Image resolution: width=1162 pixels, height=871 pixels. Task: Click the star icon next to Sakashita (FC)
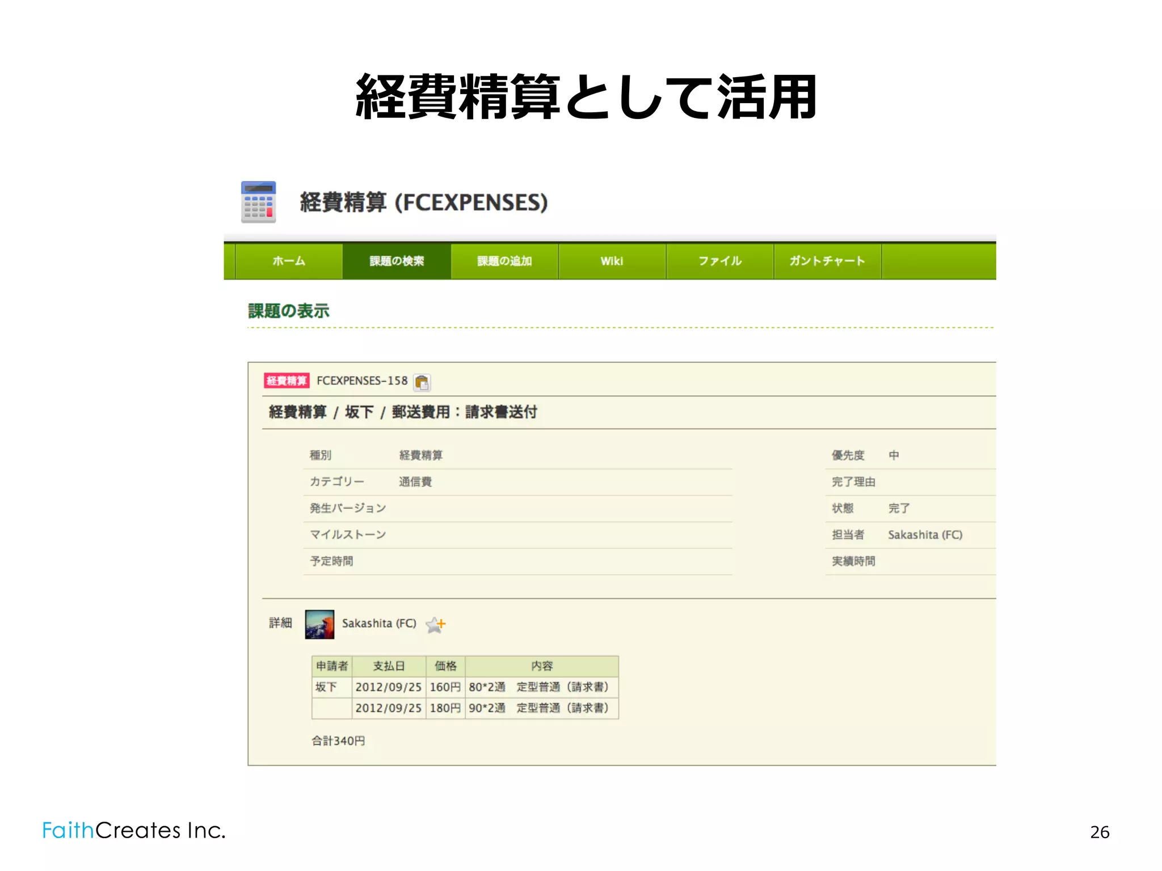point(436,624)
